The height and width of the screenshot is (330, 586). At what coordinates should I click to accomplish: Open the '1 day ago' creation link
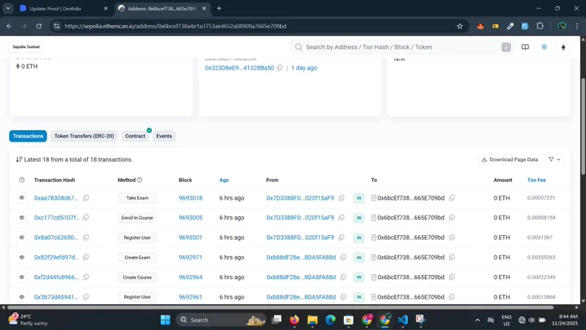click(x=304, y=68)
